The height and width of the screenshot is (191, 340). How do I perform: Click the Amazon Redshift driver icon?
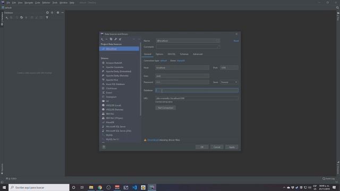coord(103,63)
